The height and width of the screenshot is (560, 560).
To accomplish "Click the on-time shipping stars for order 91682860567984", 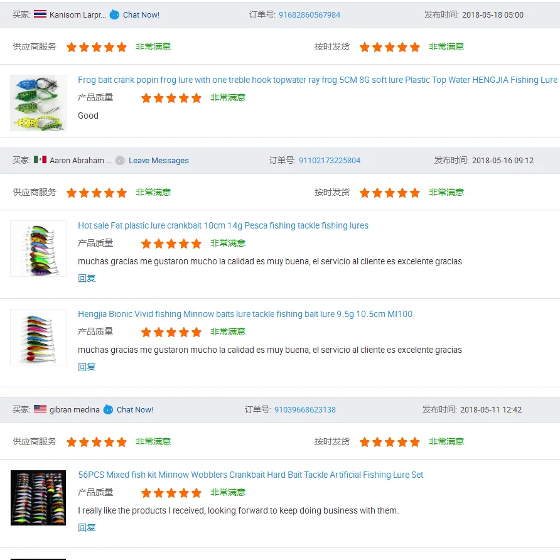I will [x=390, y=47].
